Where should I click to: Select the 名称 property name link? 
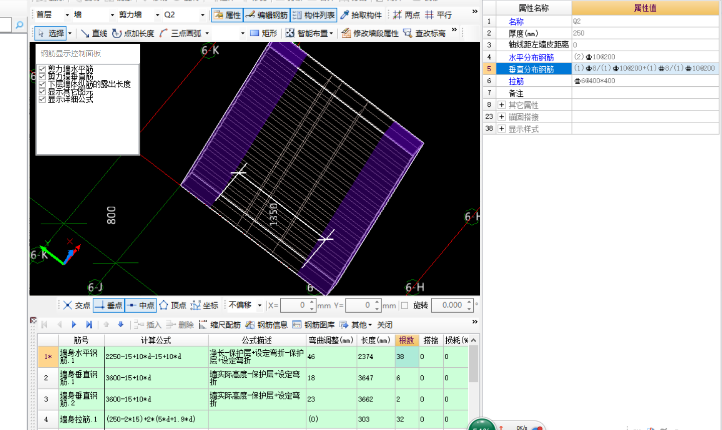pos(516,22)
